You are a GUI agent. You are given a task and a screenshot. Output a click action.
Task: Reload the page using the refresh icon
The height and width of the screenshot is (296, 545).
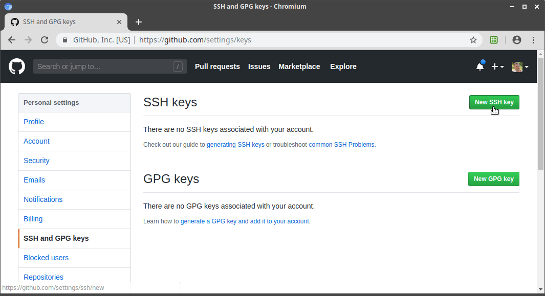(x=45, y=40)
